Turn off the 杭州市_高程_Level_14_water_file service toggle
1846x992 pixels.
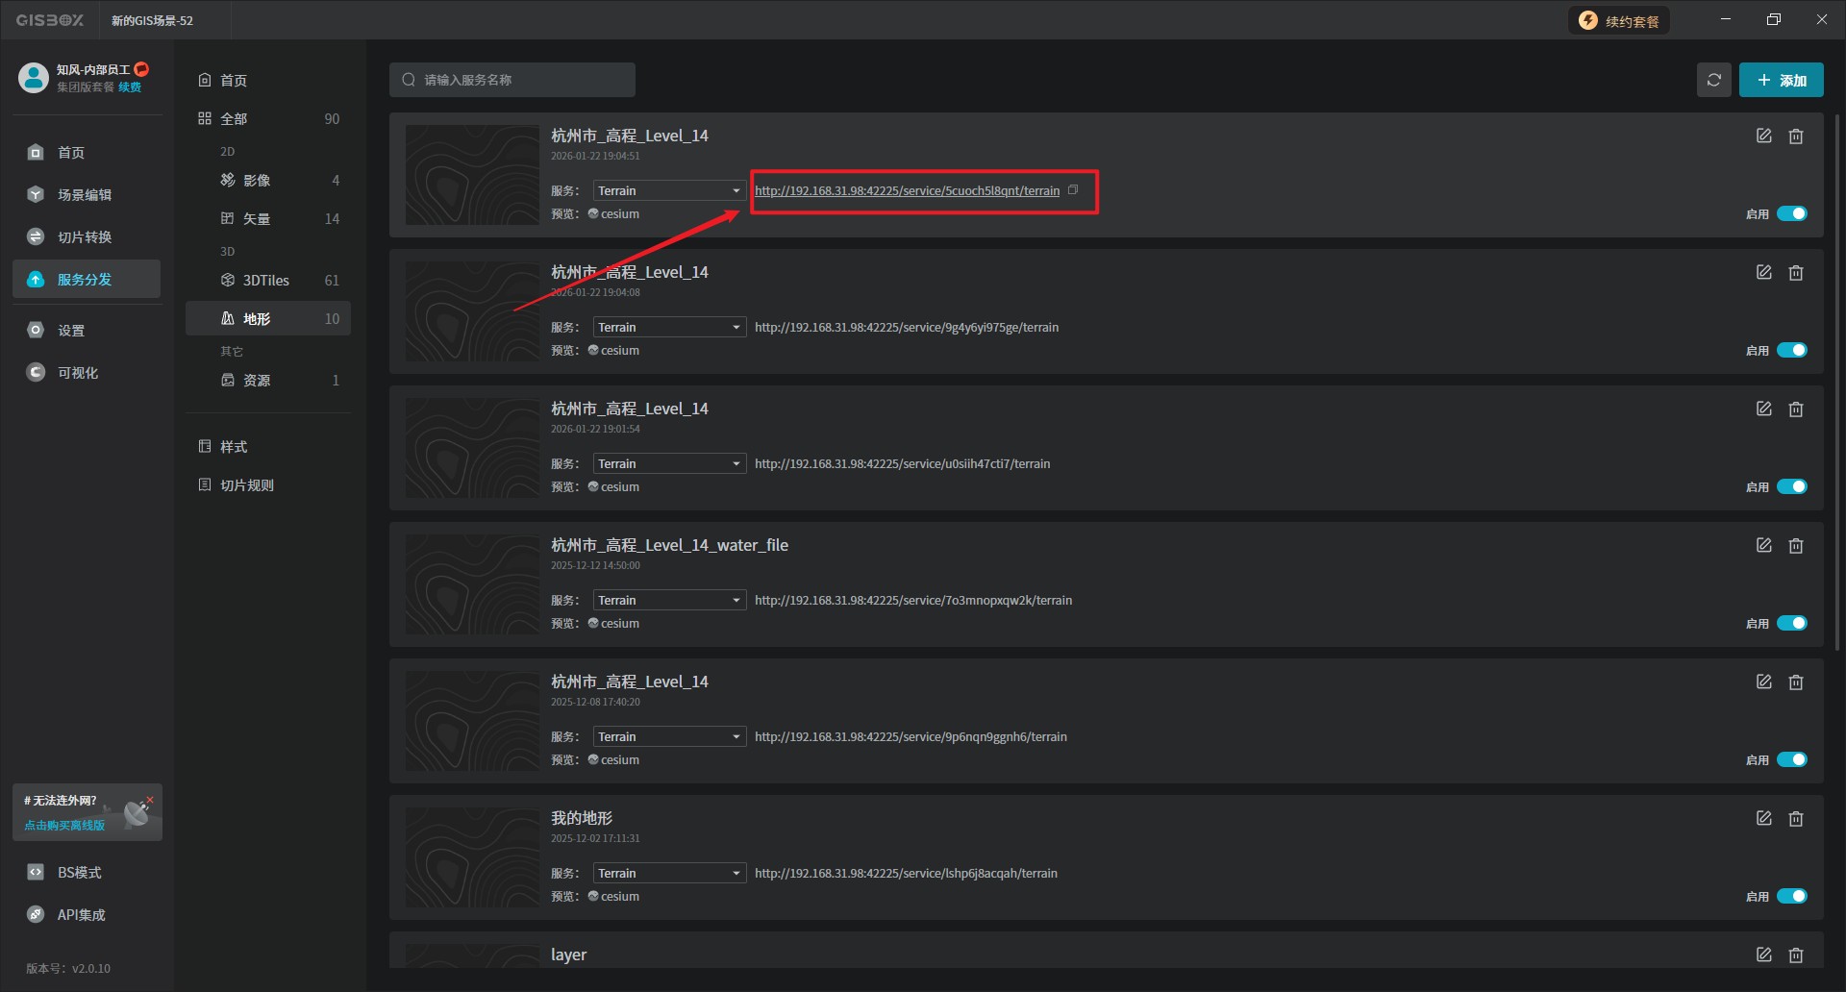(1791, 623)
